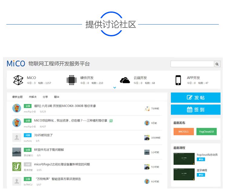Click 参加 under 蓝牙编程
This screenshot has height=193, width=227.
tap(201, 175)
